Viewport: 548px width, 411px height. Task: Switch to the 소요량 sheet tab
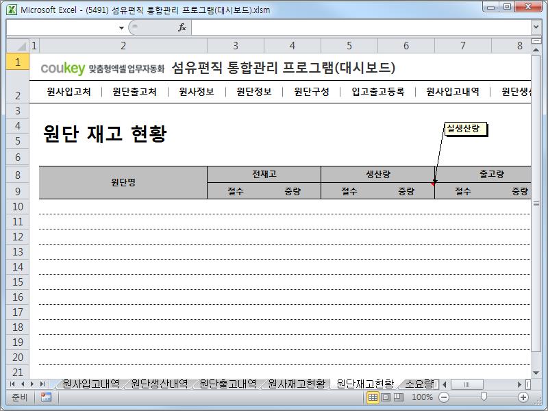pyautogui.click(x=419, y=384)
